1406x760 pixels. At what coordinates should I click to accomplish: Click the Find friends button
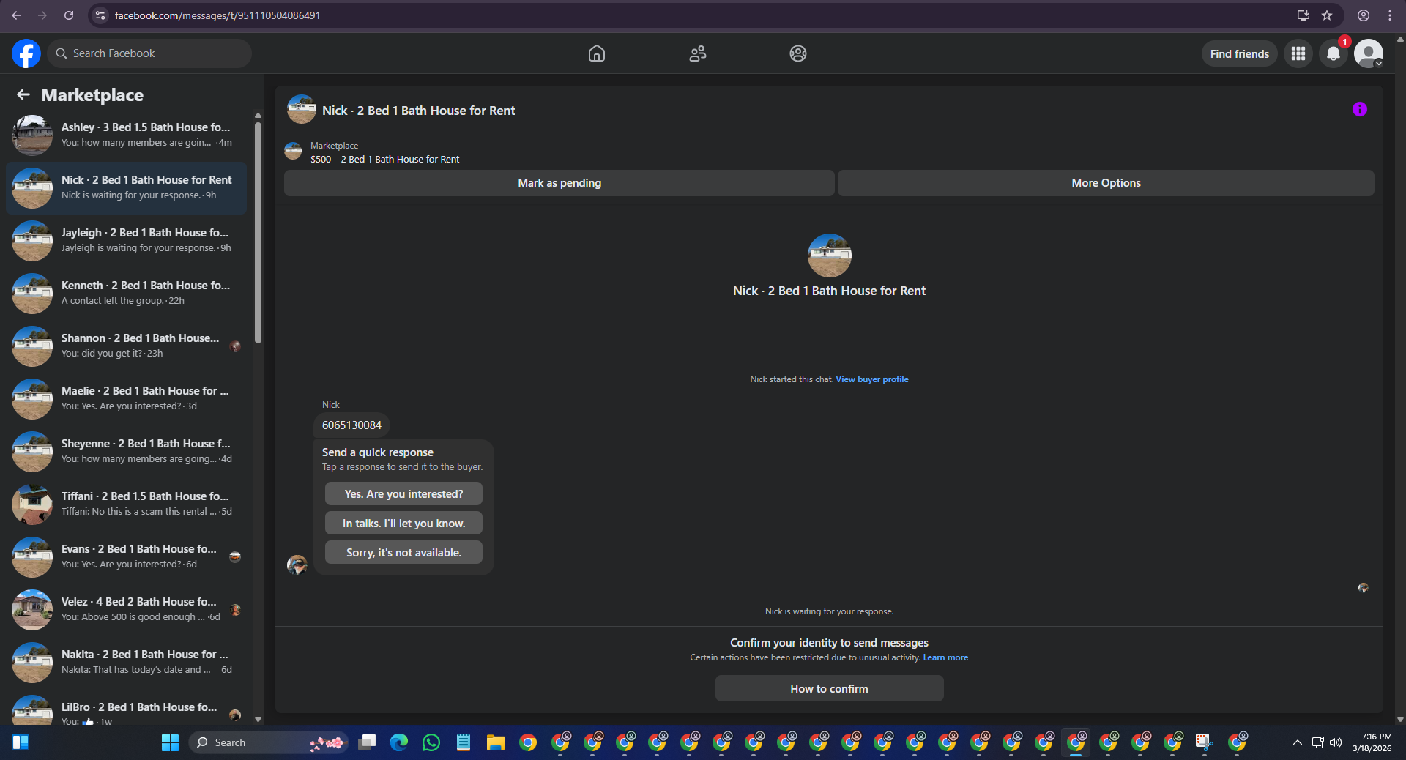tap(1239, 53)
